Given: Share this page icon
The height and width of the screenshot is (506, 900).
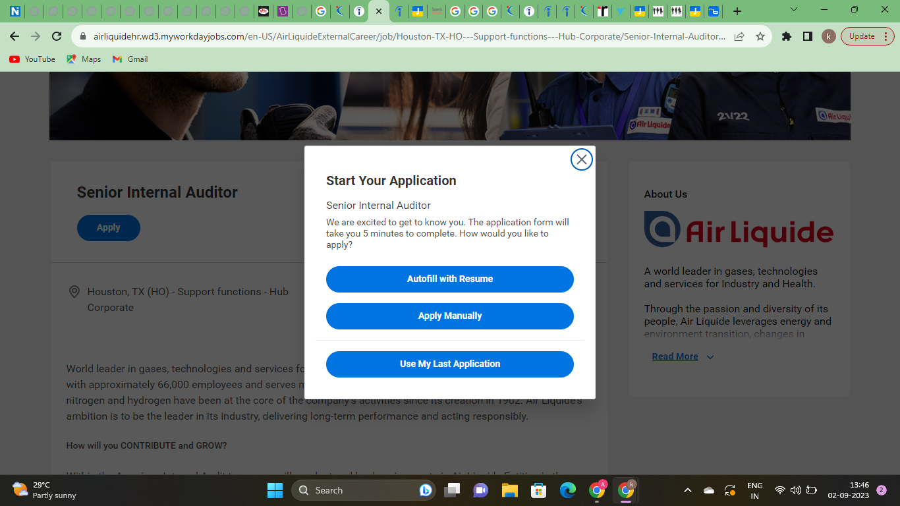Looking at the screenshot, I should [x=739, y=37].
